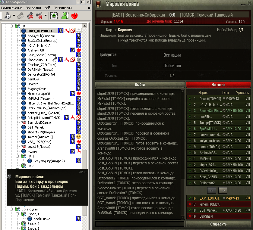The height and width of the screenshot is (230, 253).
Task: Select the Взвод 2 channel
Action: [x=33, y=224]
